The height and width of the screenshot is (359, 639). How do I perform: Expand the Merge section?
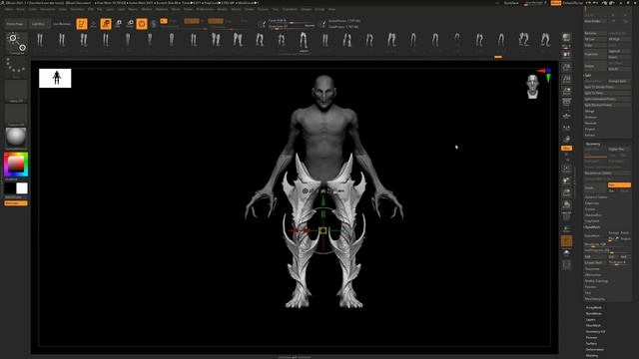pyautogui.click(x=590, y=111)
